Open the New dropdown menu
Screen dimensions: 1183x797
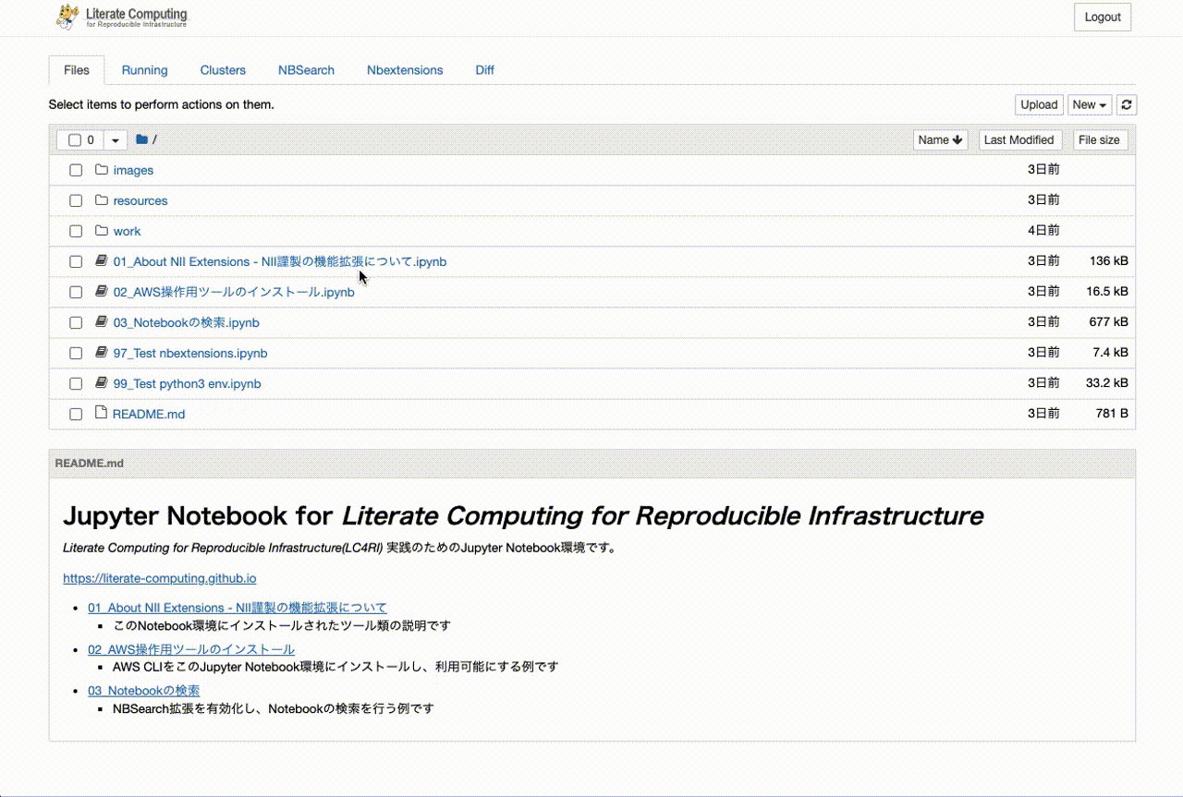point(1090,104)
